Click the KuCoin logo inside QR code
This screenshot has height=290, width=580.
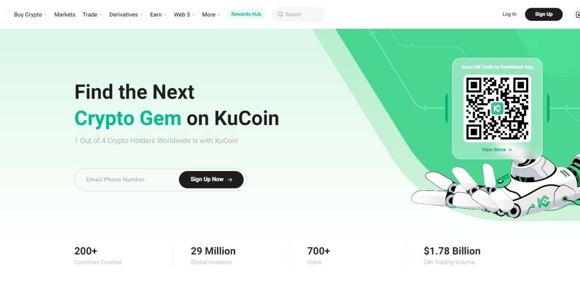tap(497, 108)
